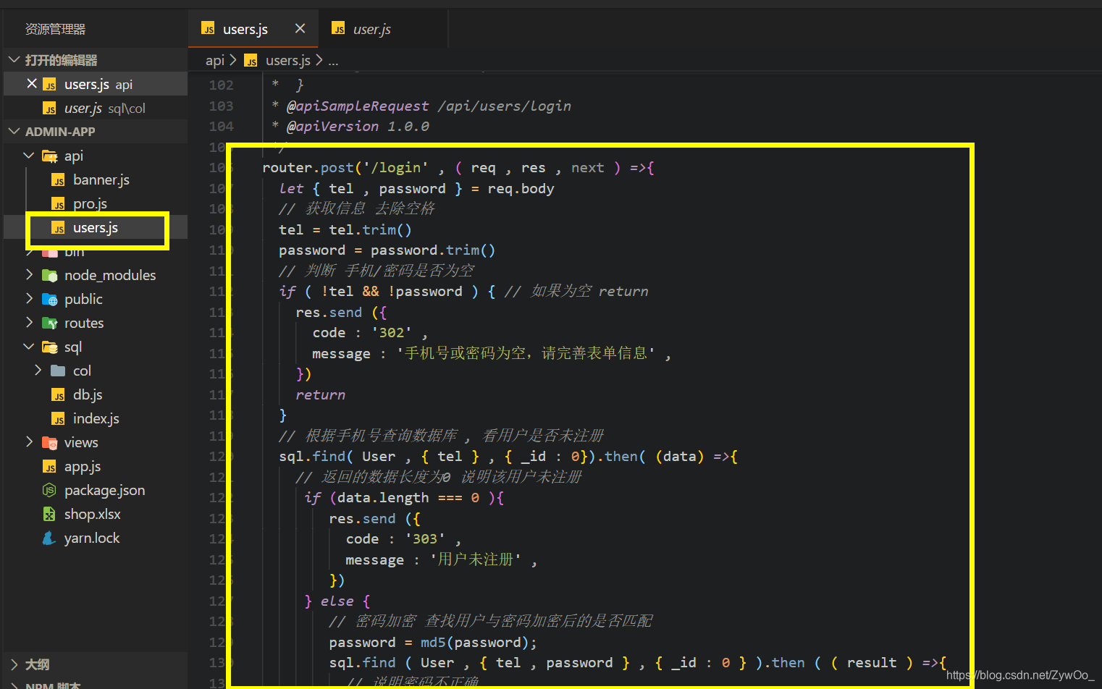Screen dimensions: 1102x689
Task: Select users.js file in api folder
Action: [96, 227]
